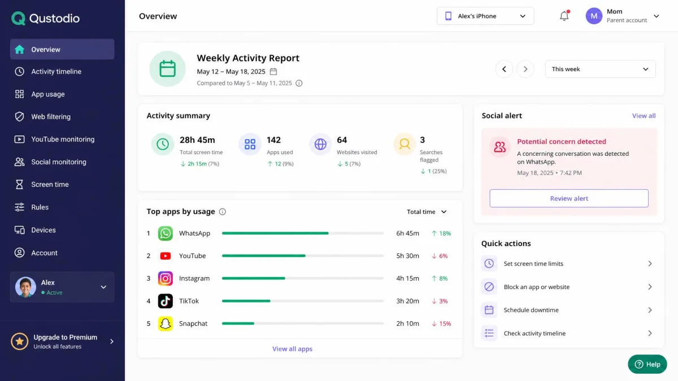This screenshot has height=381, width=678.
Task: Click the Help button
Action: (647, 364)
